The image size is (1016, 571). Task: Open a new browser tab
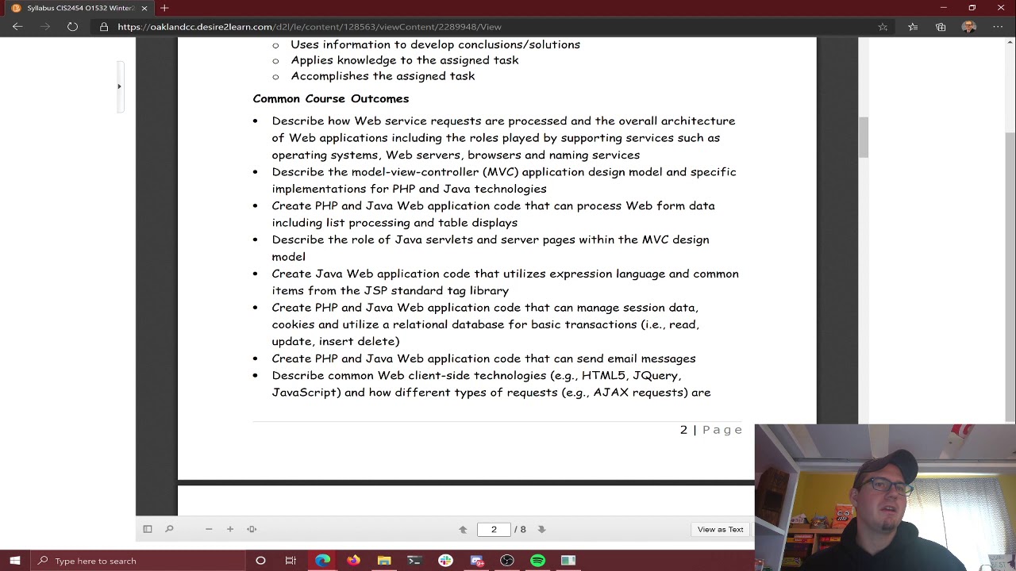pyautogui.click(x=164, y=8)
